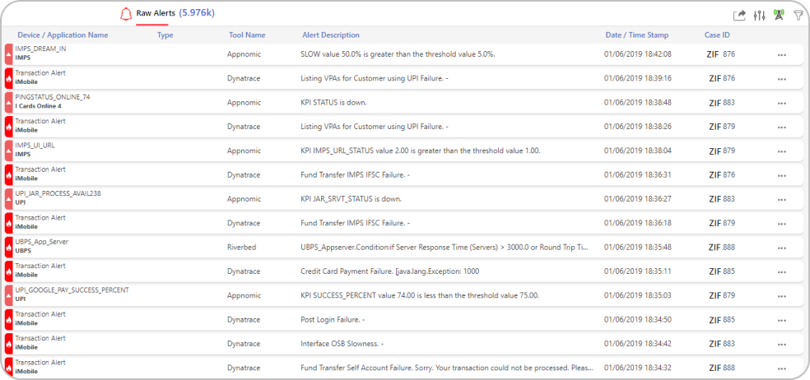
Task: Click flame icon of 18:34:42 Transaction Alert
Action: coord(8,343)
